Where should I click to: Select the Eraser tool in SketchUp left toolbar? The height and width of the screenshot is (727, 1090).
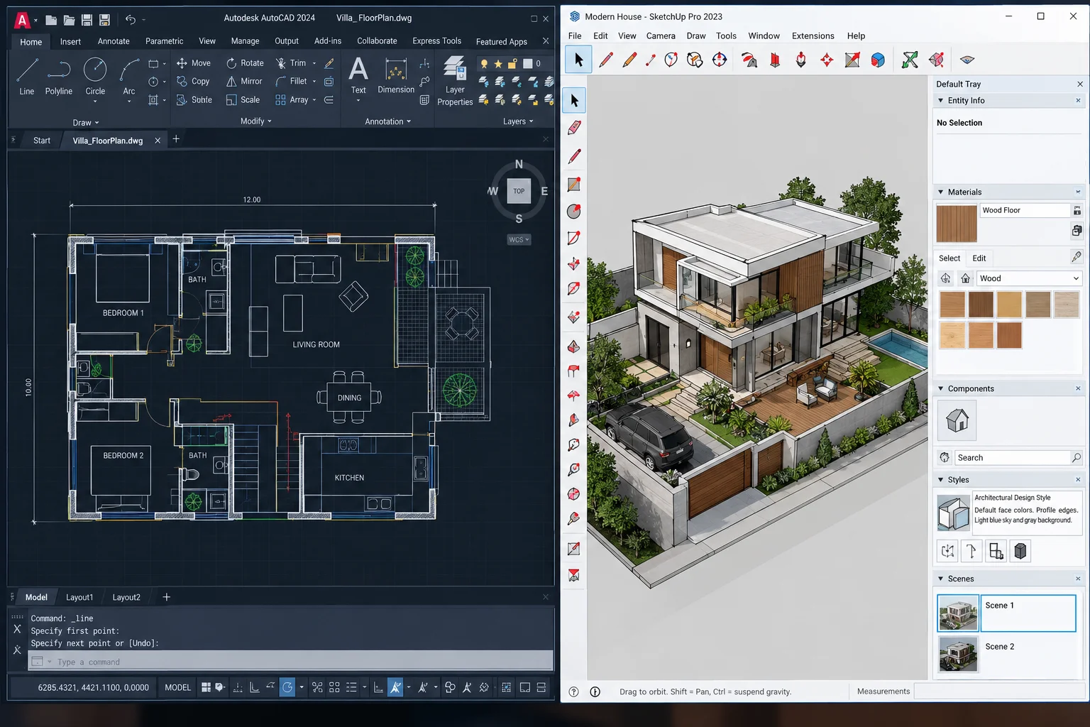point(574,128)
